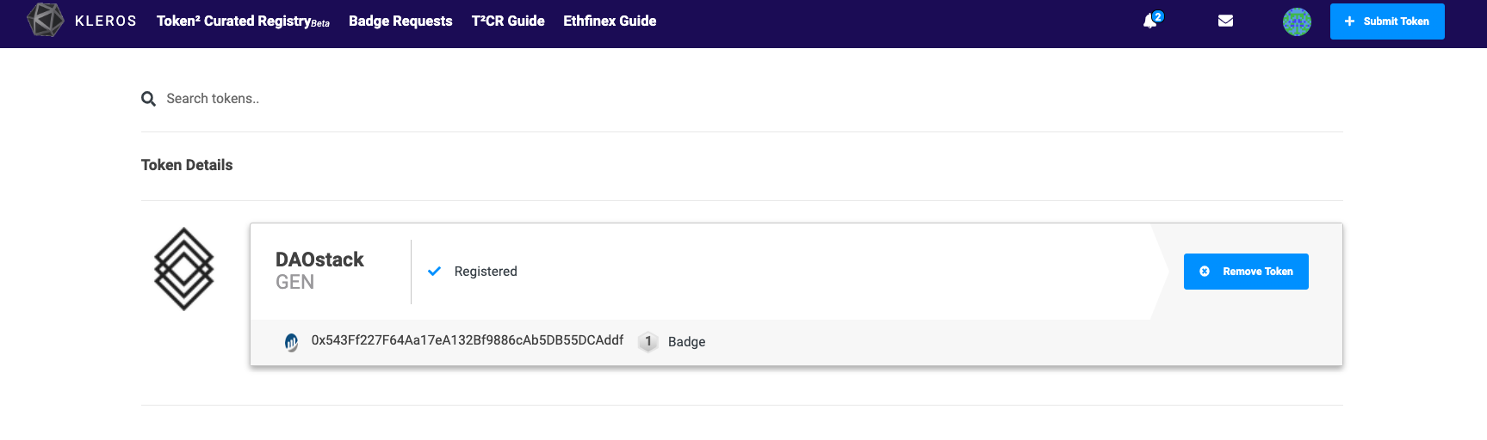Open the email envelope icon
This screenshot has width=1487, height=440.
tap(1226, 21)
